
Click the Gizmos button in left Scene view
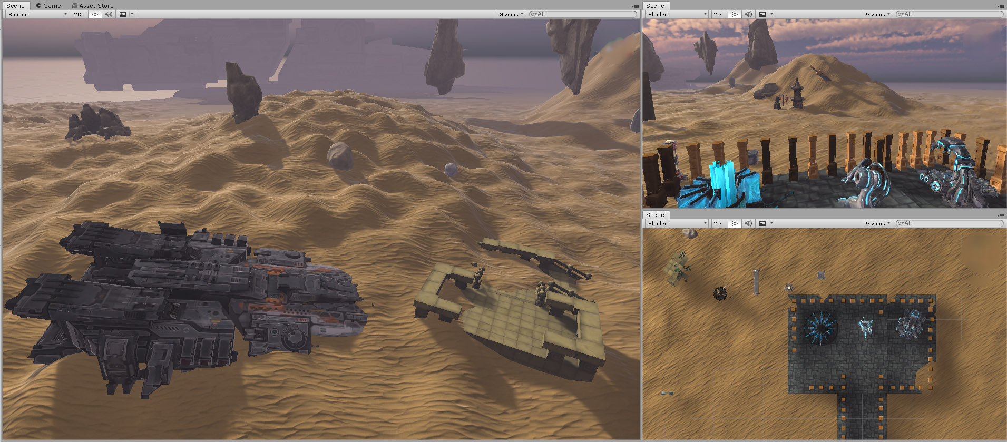click(511, 14)
